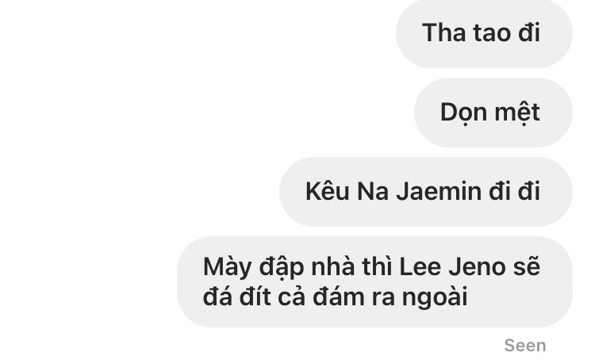
Task: Tap the "Tha tao đi" message bubble
Action: (x=484, y=33)
